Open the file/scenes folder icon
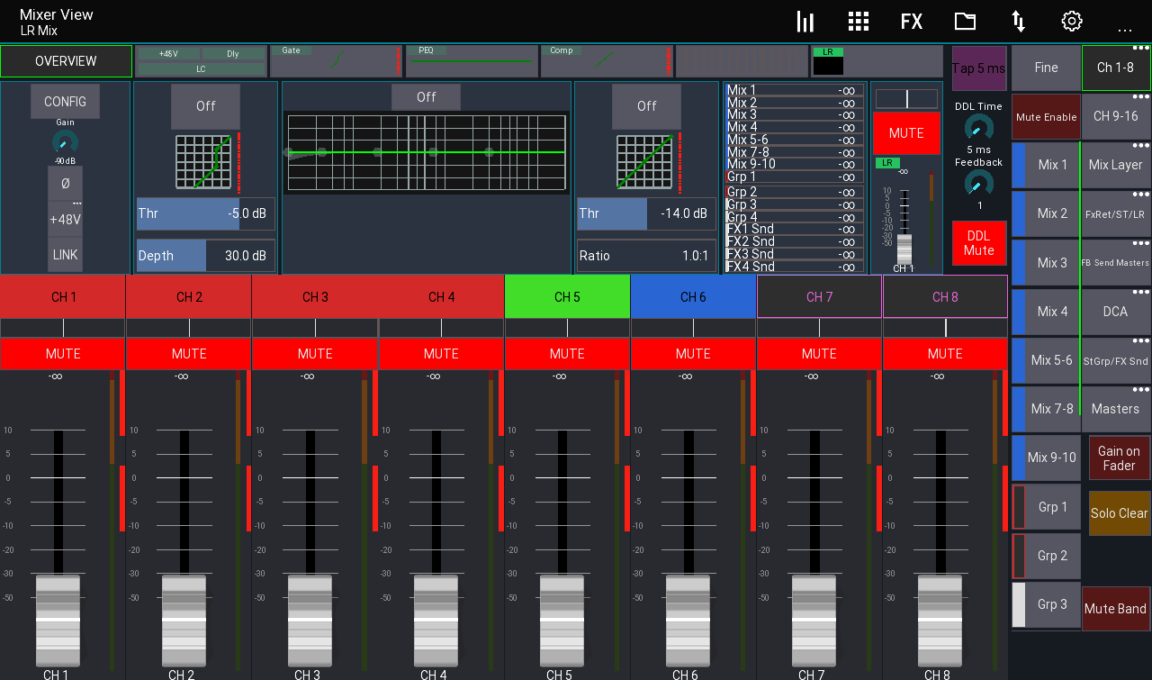Screen dimensions: 1152x680 click(965, 20)
